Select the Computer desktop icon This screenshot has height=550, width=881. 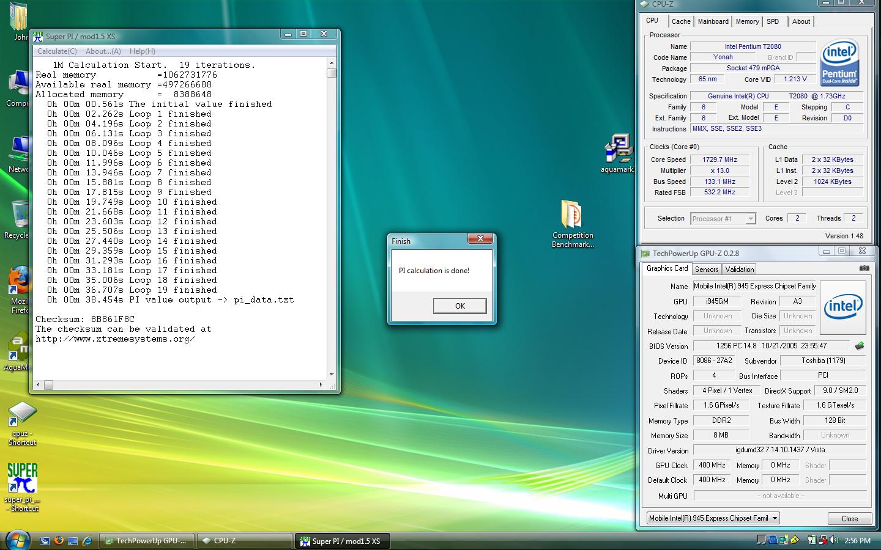[x=18, y=89]
